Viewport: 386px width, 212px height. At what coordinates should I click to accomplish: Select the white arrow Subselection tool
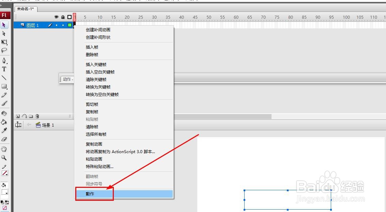point(4,33)
